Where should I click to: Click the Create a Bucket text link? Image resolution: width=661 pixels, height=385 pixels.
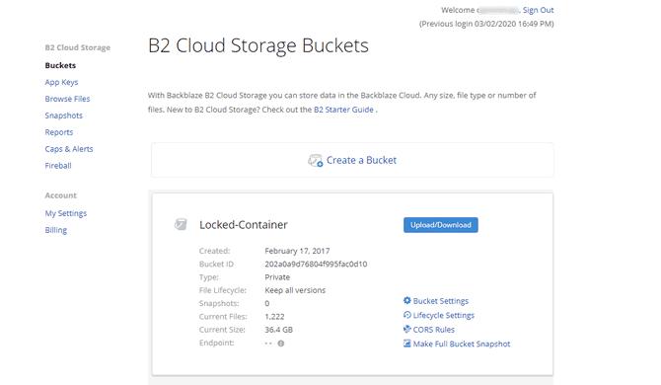361,160
